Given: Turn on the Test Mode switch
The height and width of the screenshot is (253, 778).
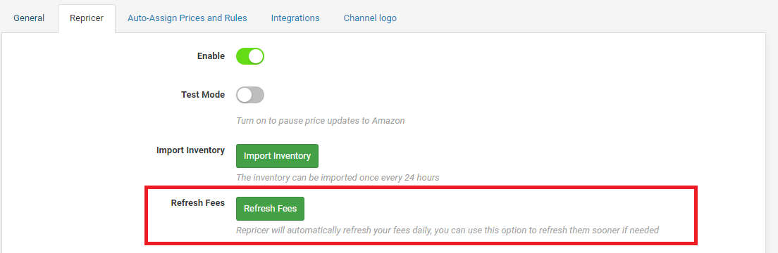Looking at the screenshot, I should point(250,95).
